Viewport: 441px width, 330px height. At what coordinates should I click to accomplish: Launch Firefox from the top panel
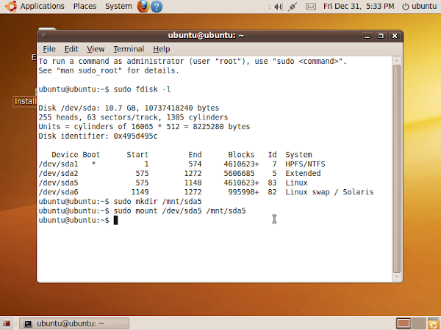143,6
